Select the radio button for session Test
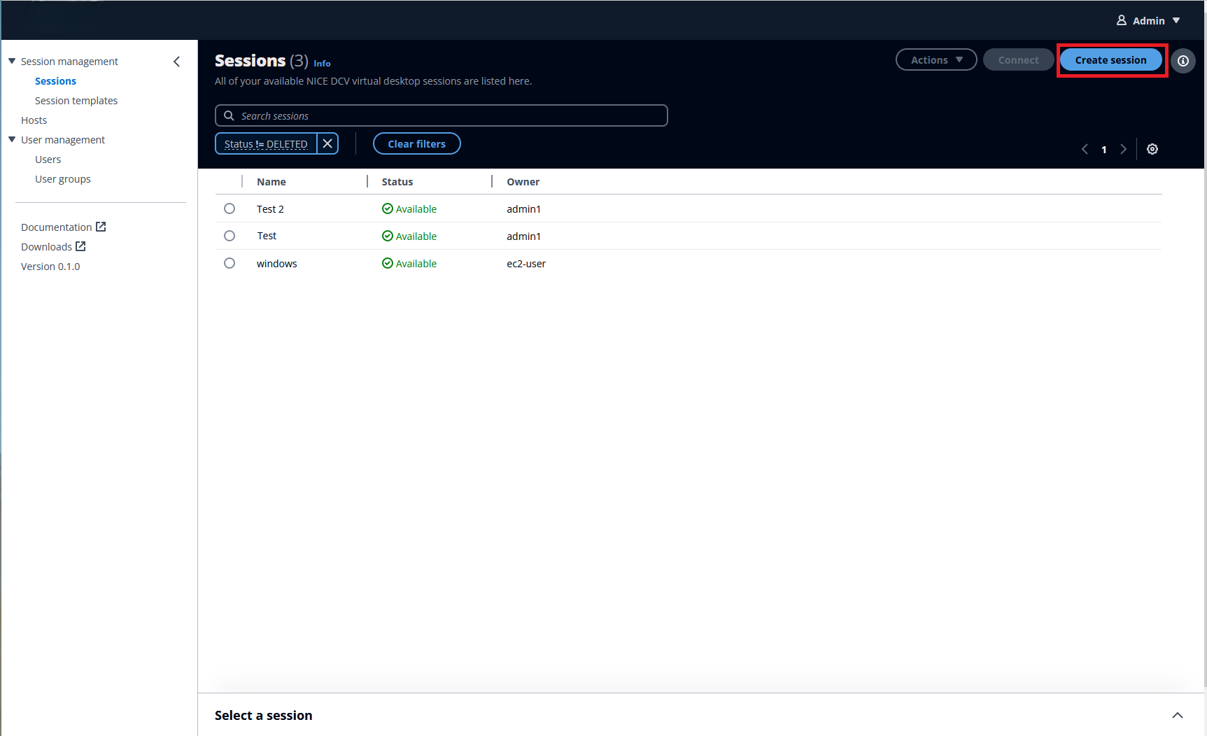Screen dimensions: 1207x736 point(230,236)
